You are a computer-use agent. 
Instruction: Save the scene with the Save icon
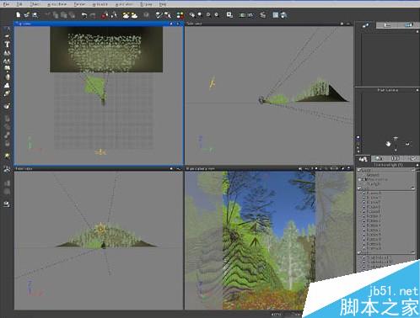35,15
